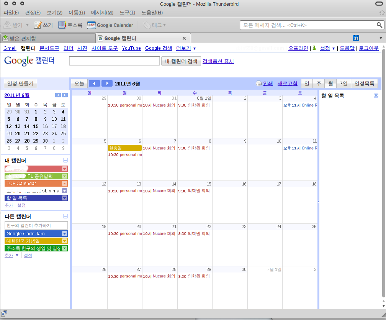Click the 내 캘린더 검색 button
Viewport: 386px width, 320px height.
181,61
